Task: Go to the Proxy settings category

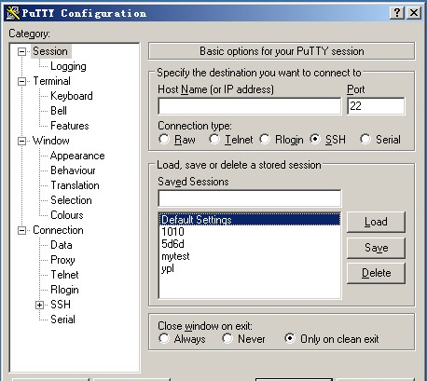Action: [x=62, y=260]
